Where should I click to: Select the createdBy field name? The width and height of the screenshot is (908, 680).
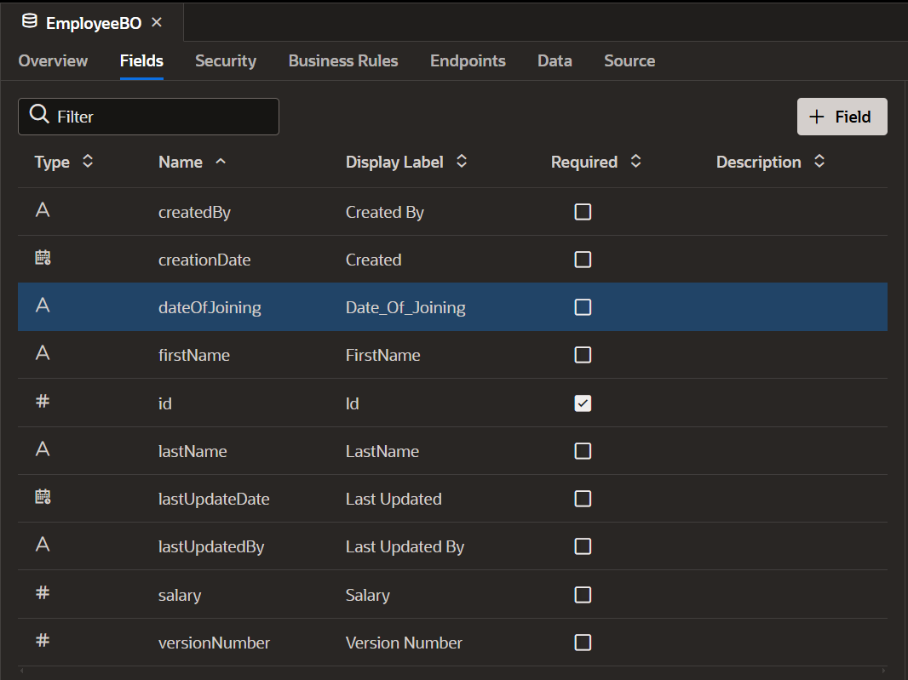[194, 213]
